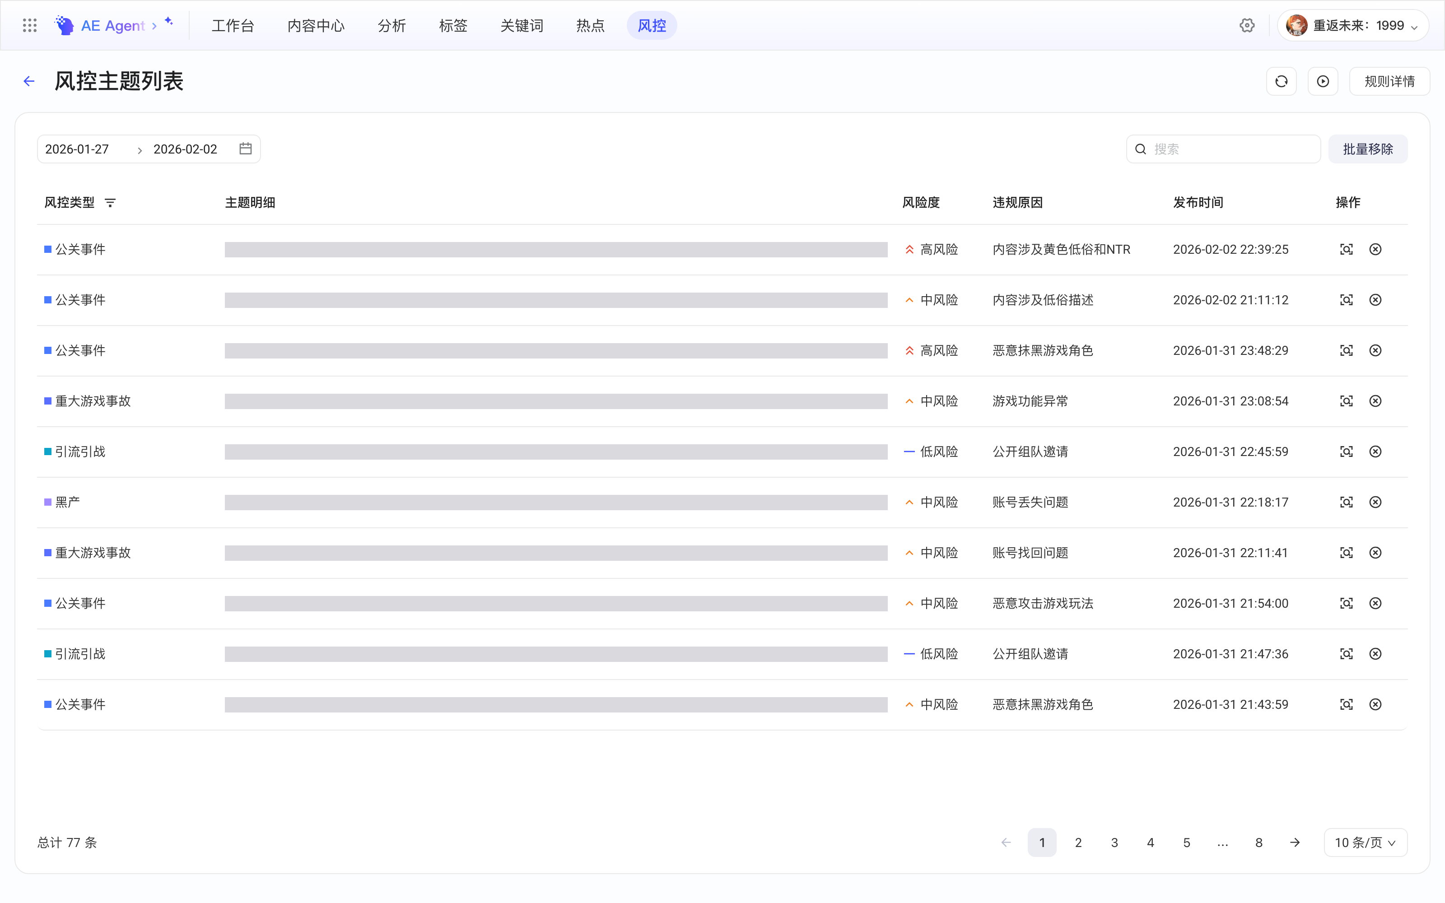Image resolution: width=1445 pixels, height=903 pixels.
Task: Click 游戏功能异常 violation reason
Action: [x=1030, y=401]
